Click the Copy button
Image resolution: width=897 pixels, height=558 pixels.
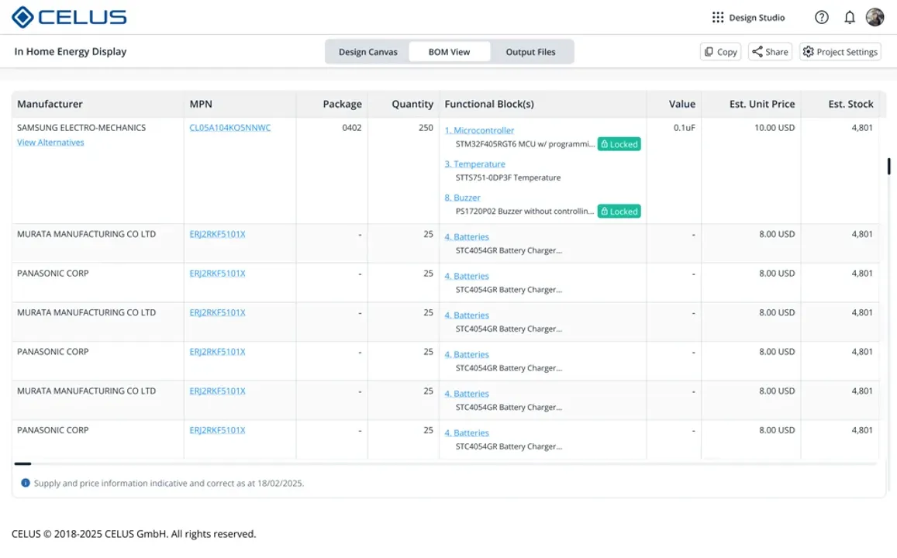720,52
